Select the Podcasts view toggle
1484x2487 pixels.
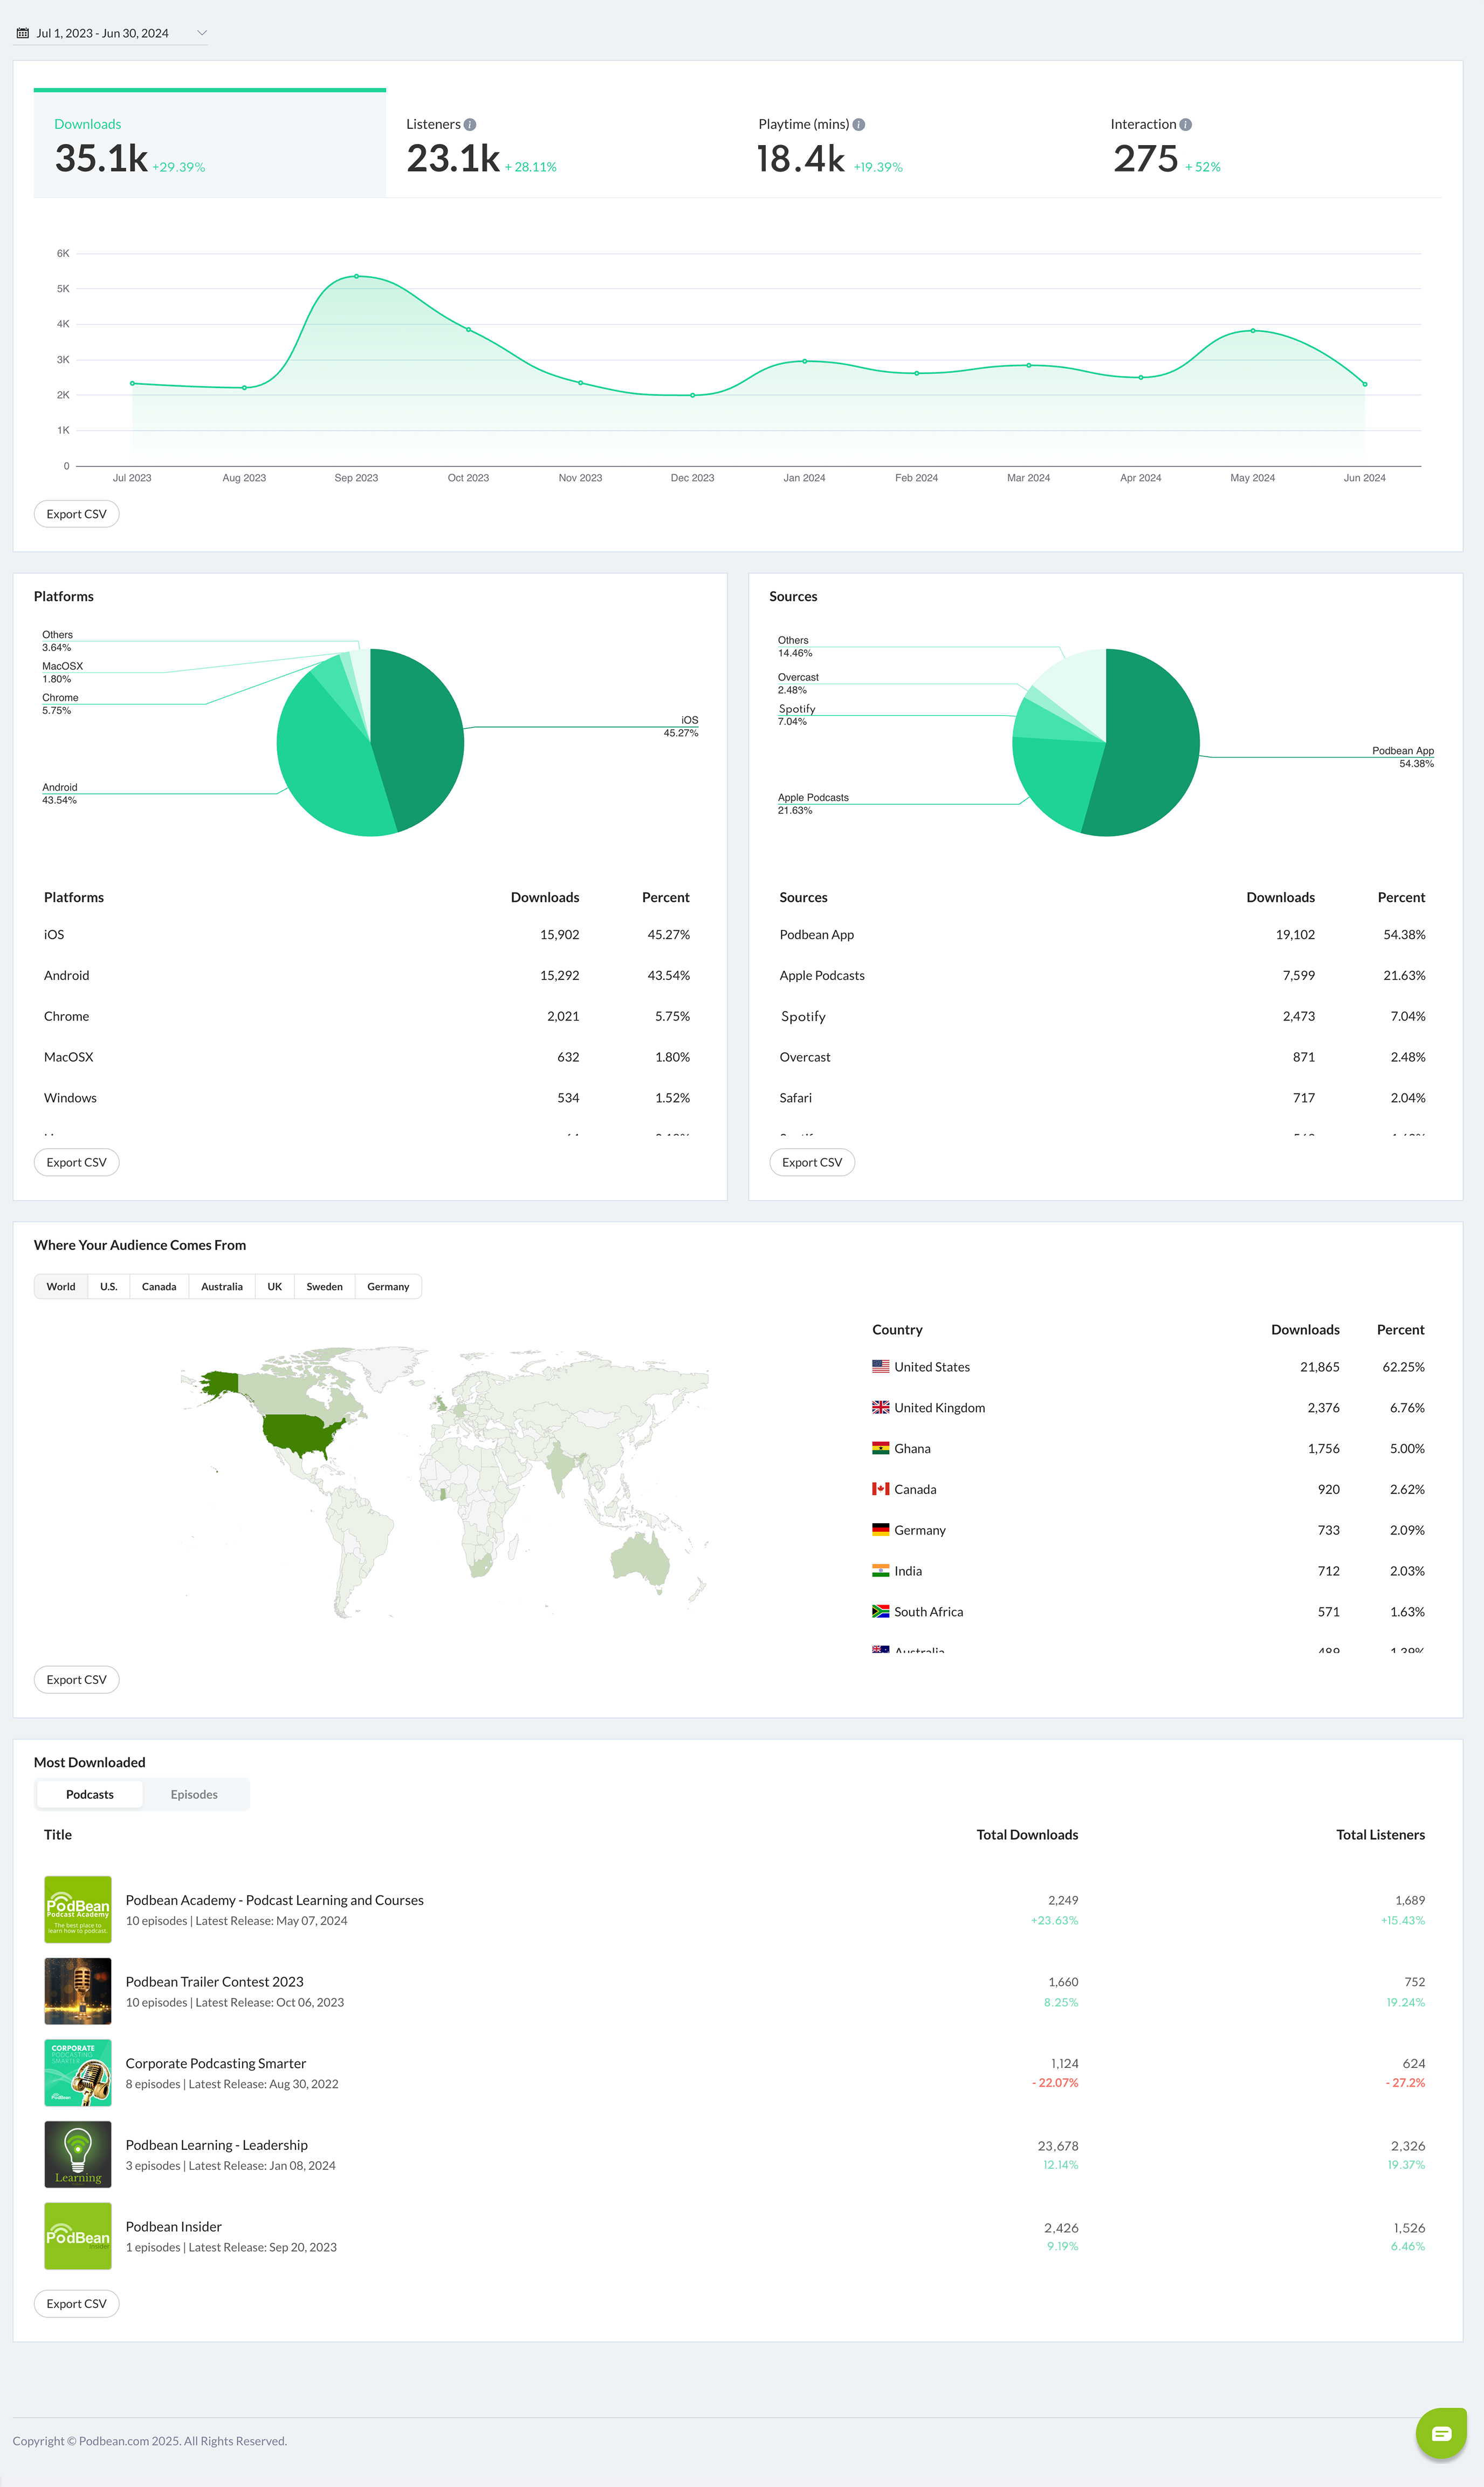89,1794
